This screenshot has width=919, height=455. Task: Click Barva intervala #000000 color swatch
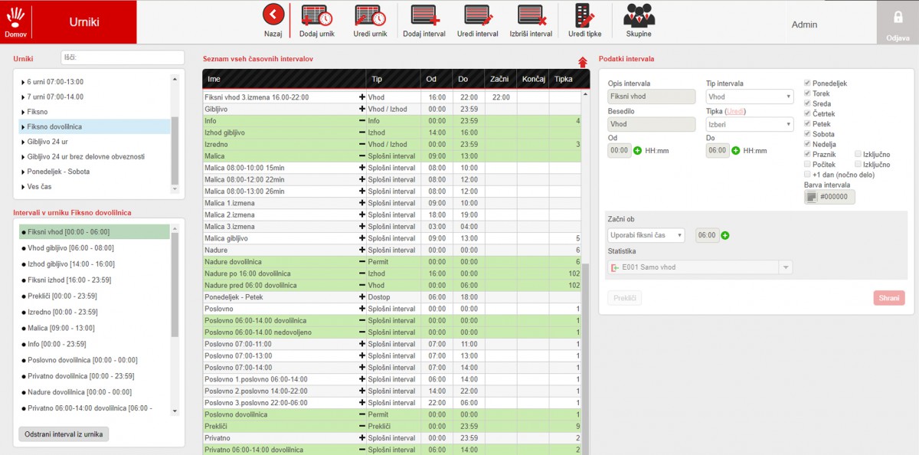click(811, 197)
